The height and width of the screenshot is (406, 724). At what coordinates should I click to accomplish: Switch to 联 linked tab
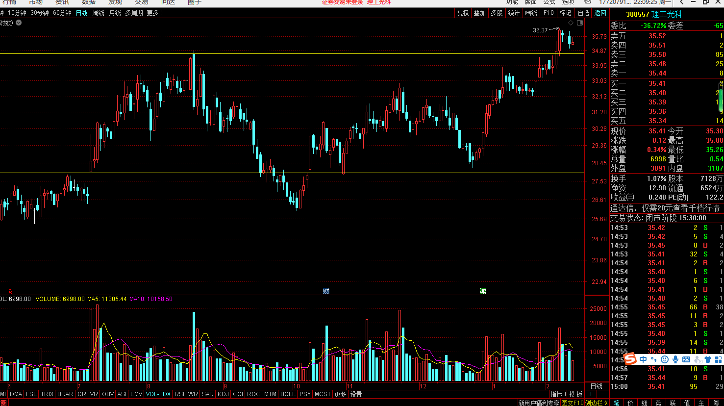tap(673, 403)
